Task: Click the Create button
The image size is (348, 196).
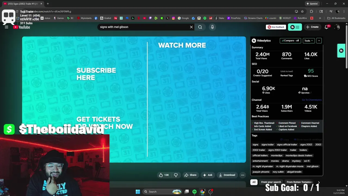Action: [x=312, y=27]
